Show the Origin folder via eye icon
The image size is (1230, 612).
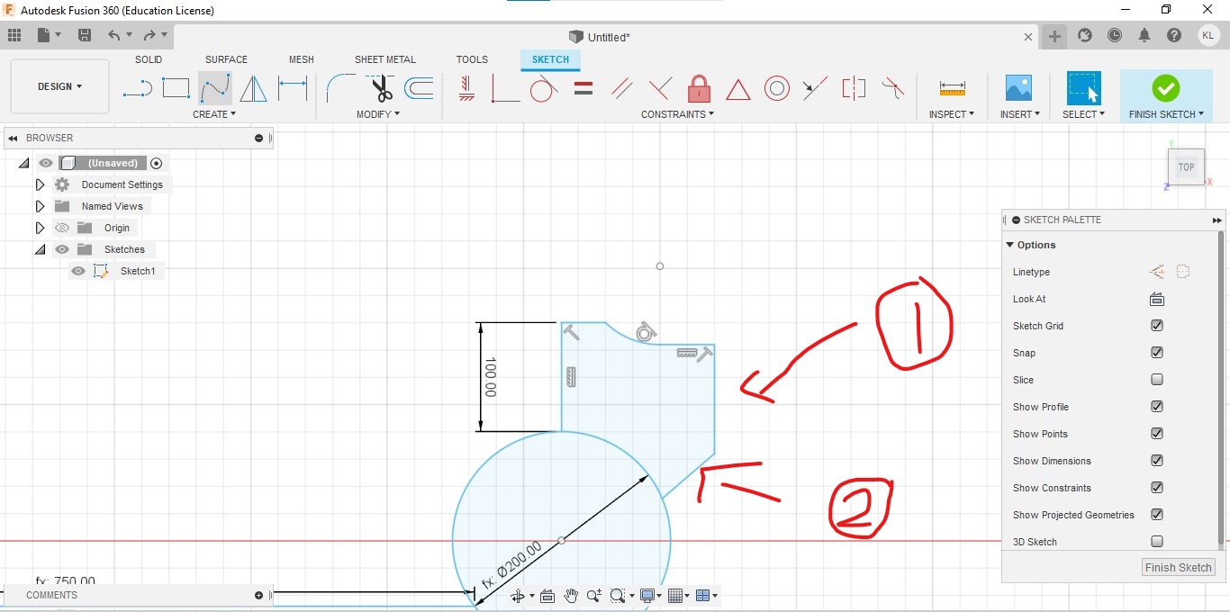click(62, 228)
